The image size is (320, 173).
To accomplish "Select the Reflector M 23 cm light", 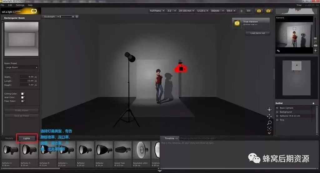I will coord(48,154).
